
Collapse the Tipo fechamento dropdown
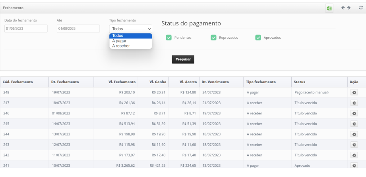[x=130, y=29]
